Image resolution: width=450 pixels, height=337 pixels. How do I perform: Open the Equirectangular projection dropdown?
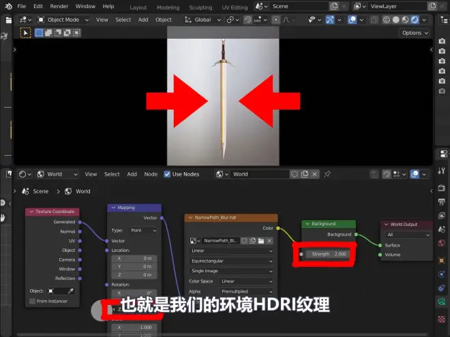pyautogui.click(x=231, y=261)
